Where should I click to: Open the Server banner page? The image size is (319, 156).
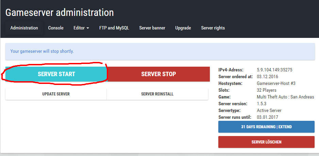(x=152, y=28)
